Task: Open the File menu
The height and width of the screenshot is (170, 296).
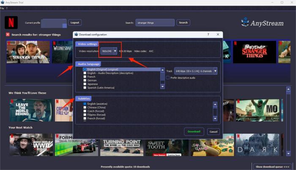Action: (x=2, y=8)
